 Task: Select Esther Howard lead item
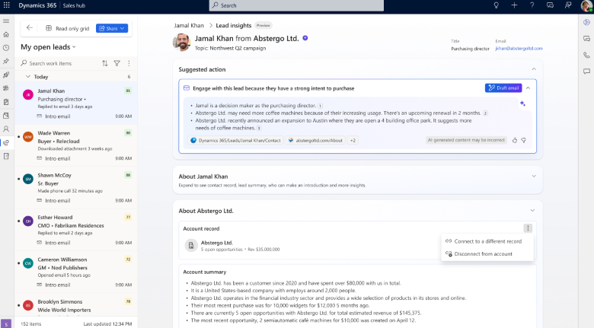(x=75, y=230)
